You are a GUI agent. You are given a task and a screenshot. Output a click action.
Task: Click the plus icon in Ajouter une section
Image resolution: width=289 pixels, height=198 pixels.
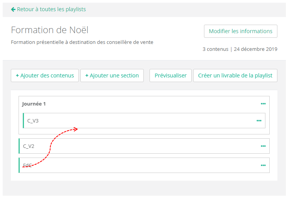(x=87, y=76)
